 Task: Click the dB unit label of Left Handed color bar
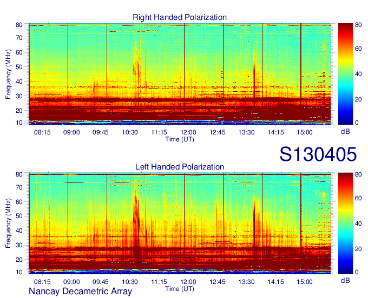pyautogui.click(x=345, y=280)
